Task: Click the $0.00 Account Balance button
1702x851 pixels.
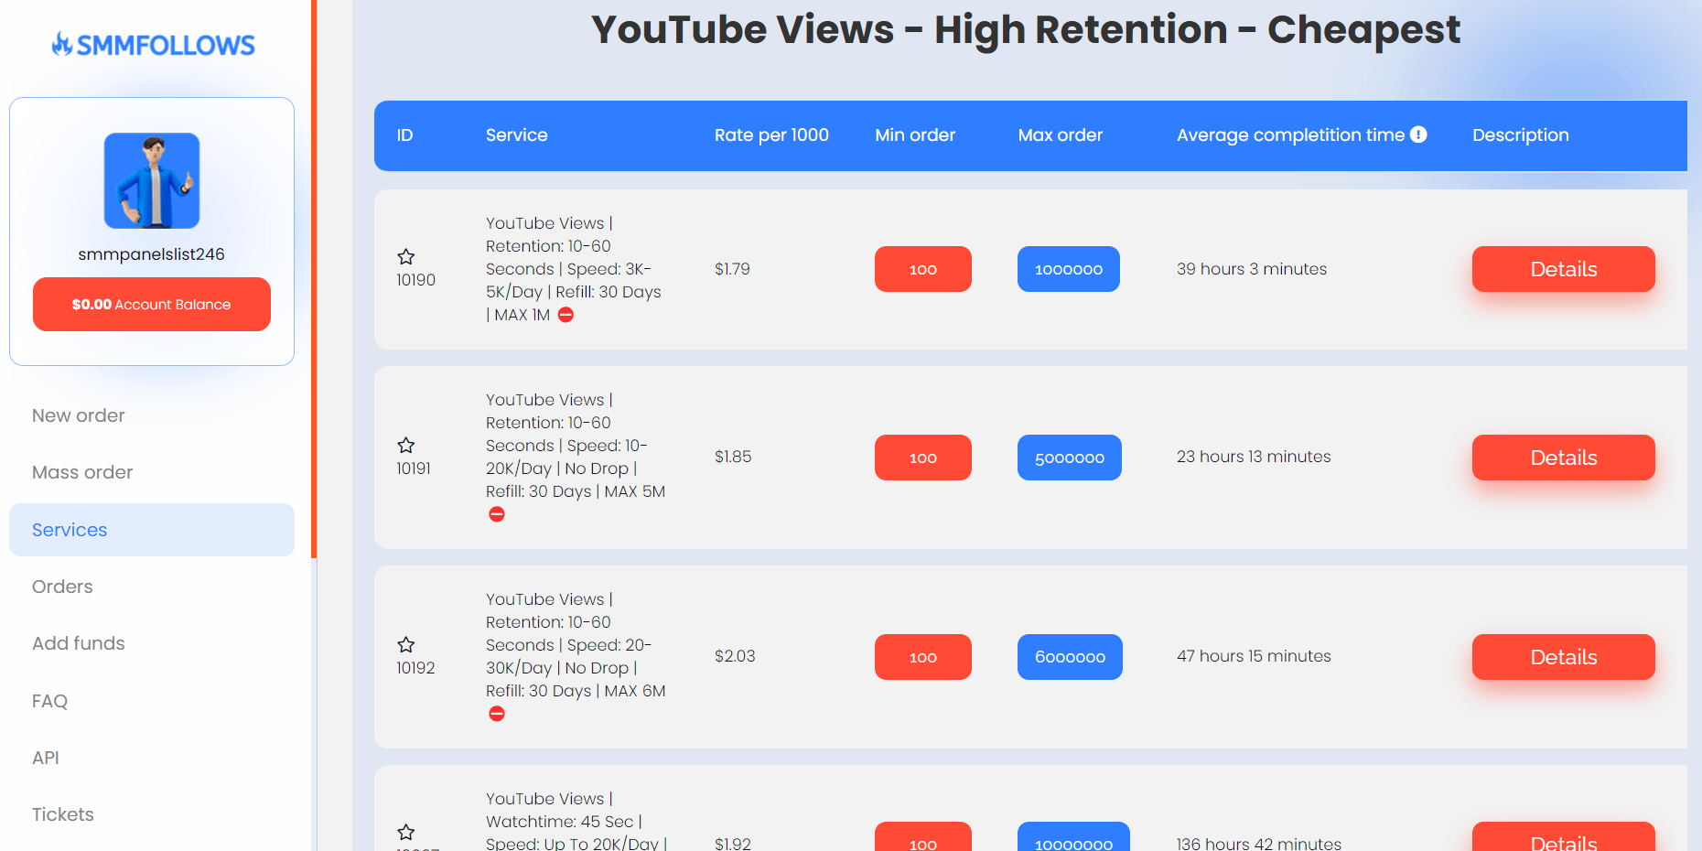Action: pos(152,304)
